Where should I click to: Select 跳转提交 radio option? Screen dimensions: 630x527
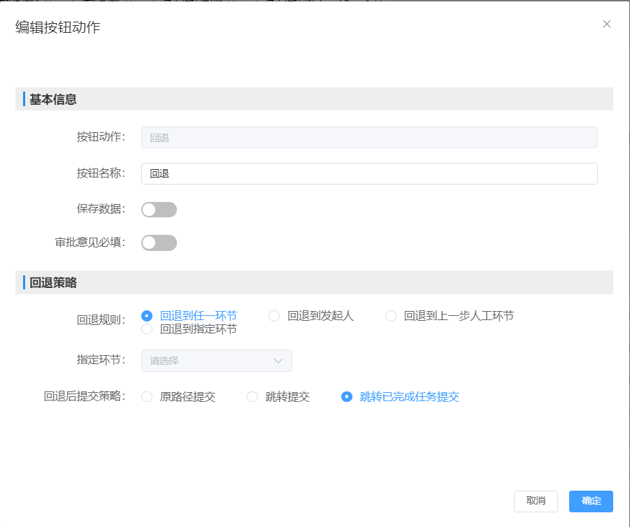pyautogui.click(x=252, y=397)
